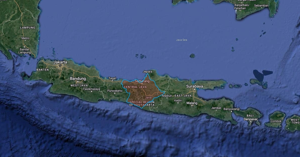Click the Semarang city label
This screenshot has height=157, width=300.
[x=142, y=81]
